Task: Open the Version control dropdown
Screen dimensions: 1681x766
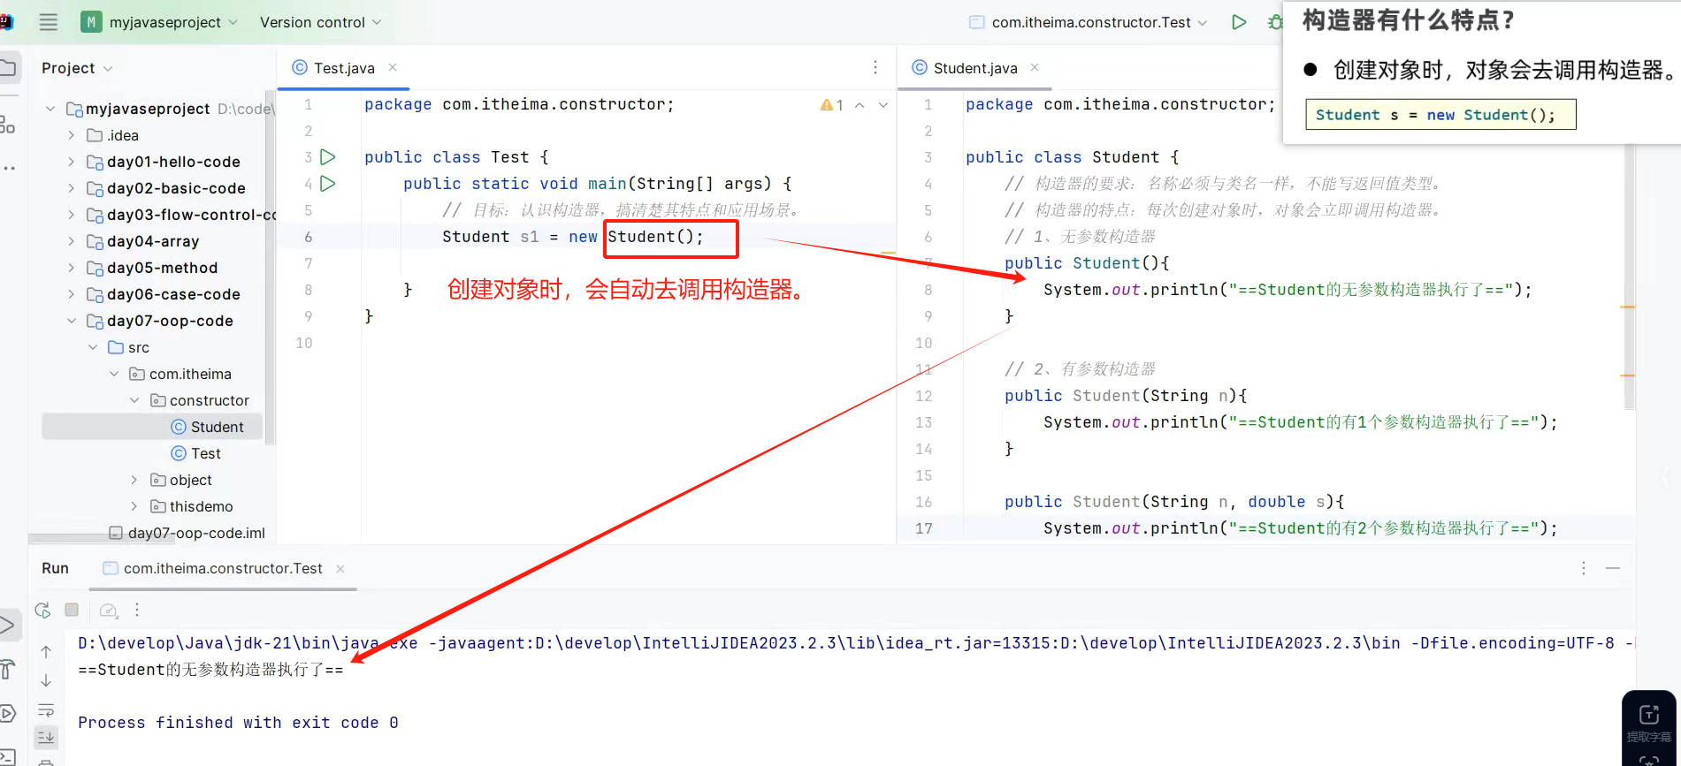Action: coord(320,22)
